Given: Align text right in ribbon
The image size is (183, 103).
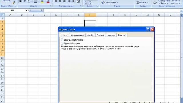Looking at the screenshot, I should (x=64, y=1).
